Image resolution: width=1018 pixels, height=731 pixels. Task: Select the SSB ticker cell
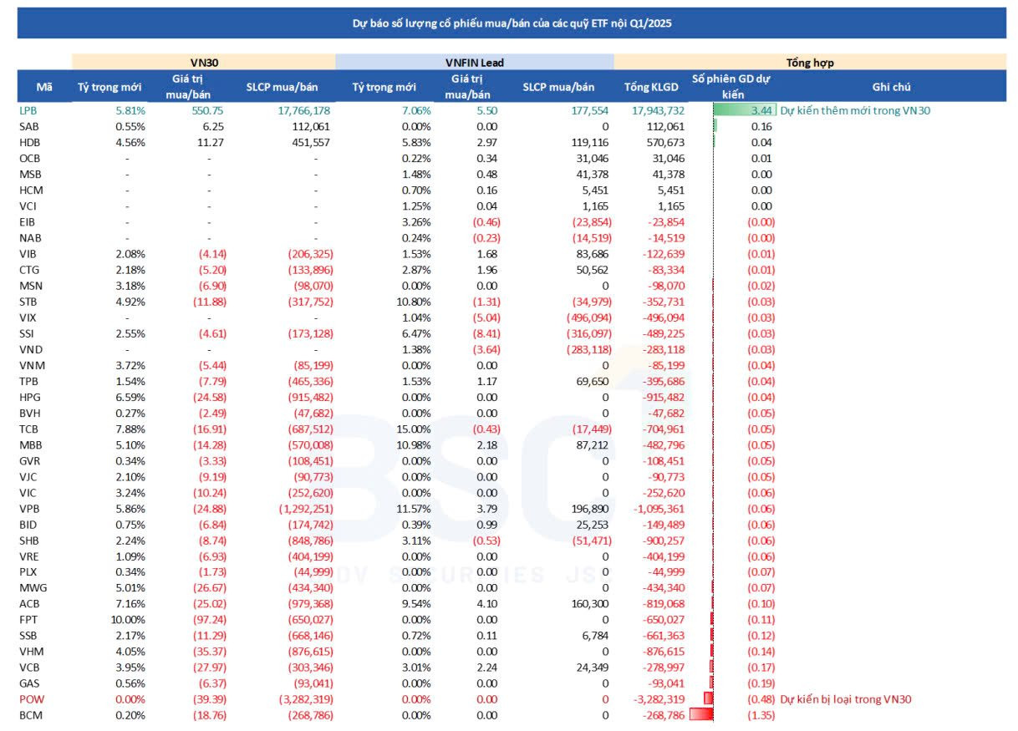pyautogui.click(x=28, y=635)
